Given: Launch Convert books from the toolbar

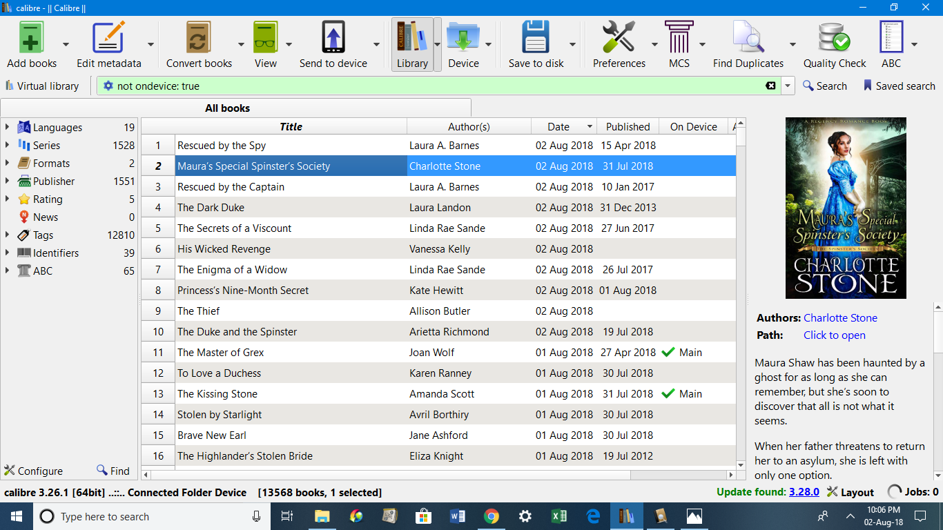Looking at the screenshot, I should pos(199,37).
